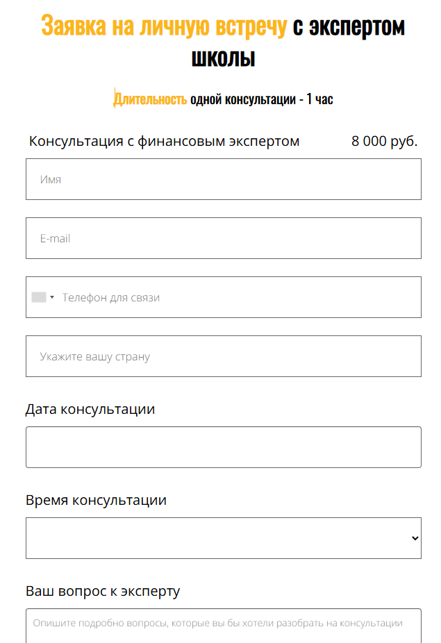
Task: Click into the E-mail field
Action: [x=224, y=238]
